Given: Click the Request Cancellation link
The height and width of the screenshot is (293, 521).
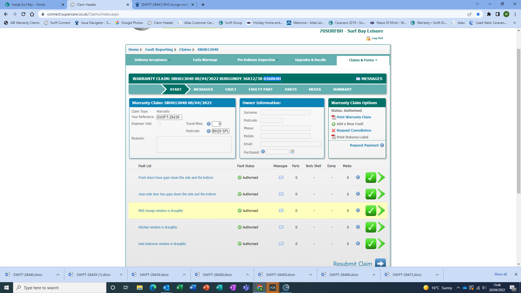Looking at the screenshot, I should coord(354,130).
